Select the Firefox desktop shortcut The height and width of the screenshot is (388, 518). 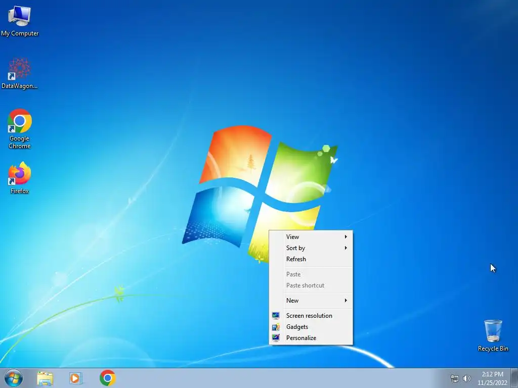tap(20, 177)
